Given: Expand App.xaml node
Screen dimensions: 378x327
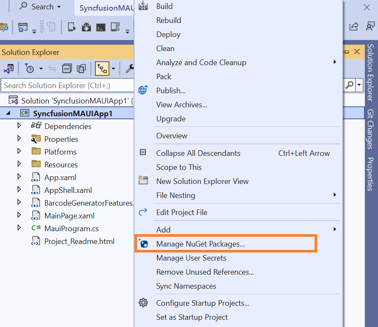Looking at the screenshot, I should [x=19, y=177].
